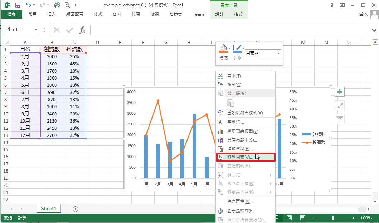Click the Select All corner triangle
The height and width of the screenshot is (223, 379).
click(x=7, y=43)
